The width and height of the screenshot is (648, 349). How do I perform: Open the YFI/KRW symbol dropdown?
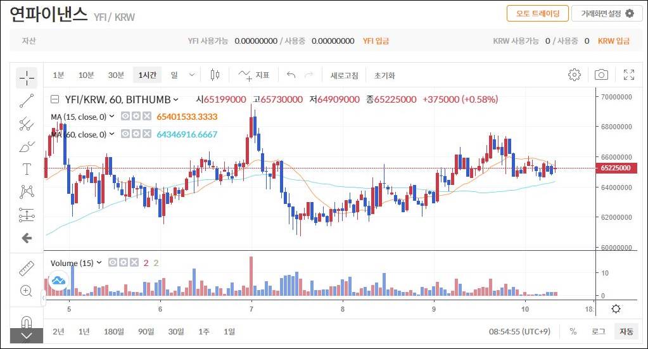point(175,99)
